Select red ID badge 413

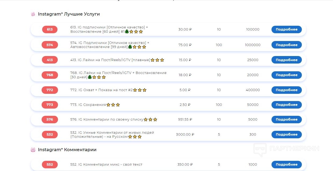(50, 60)
